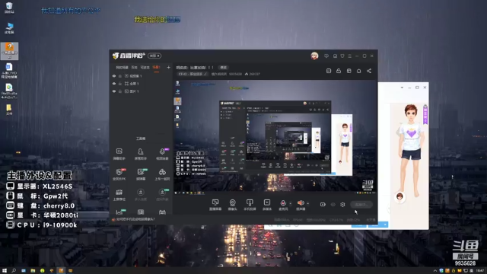
Task: Click the modify pill button beside room title
Action: pyautogui.click(x=223, y=68)
